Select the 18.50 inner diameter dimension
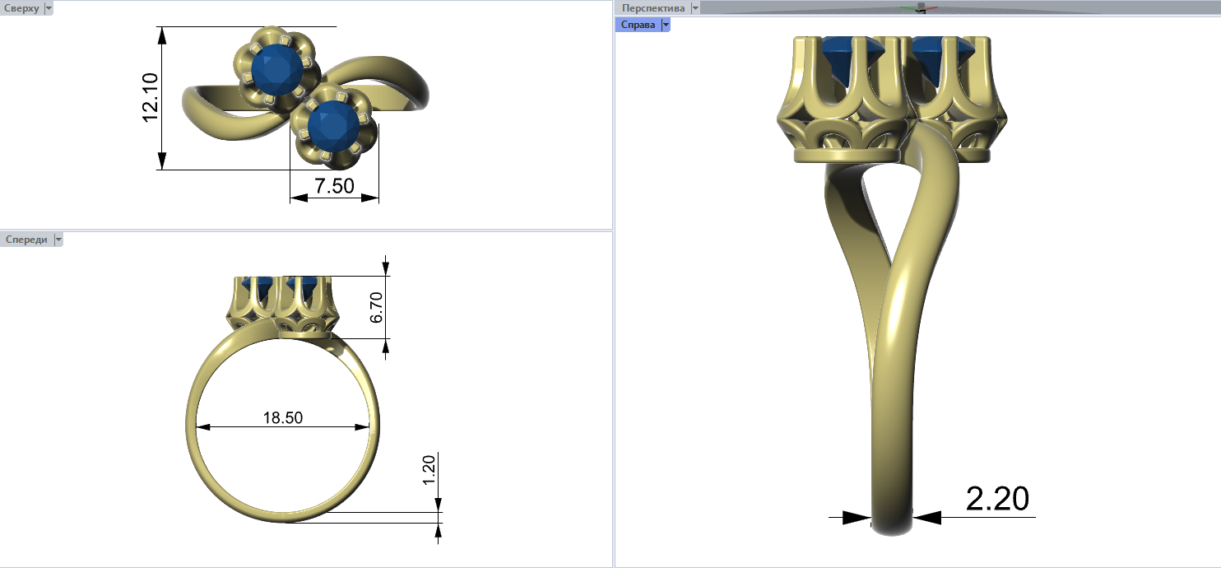The image size is (1221, 568). [282, 418]
